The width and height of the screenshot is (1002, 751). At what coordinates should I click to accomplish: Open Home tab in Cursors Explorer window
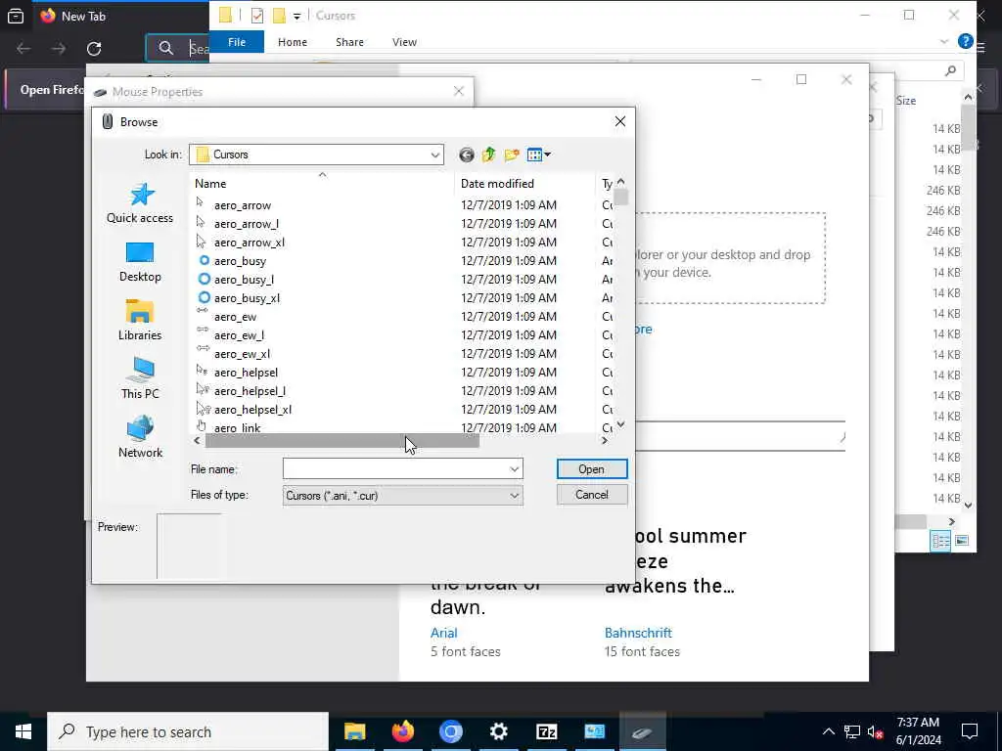pyautogui.click(x=293, y=42)
